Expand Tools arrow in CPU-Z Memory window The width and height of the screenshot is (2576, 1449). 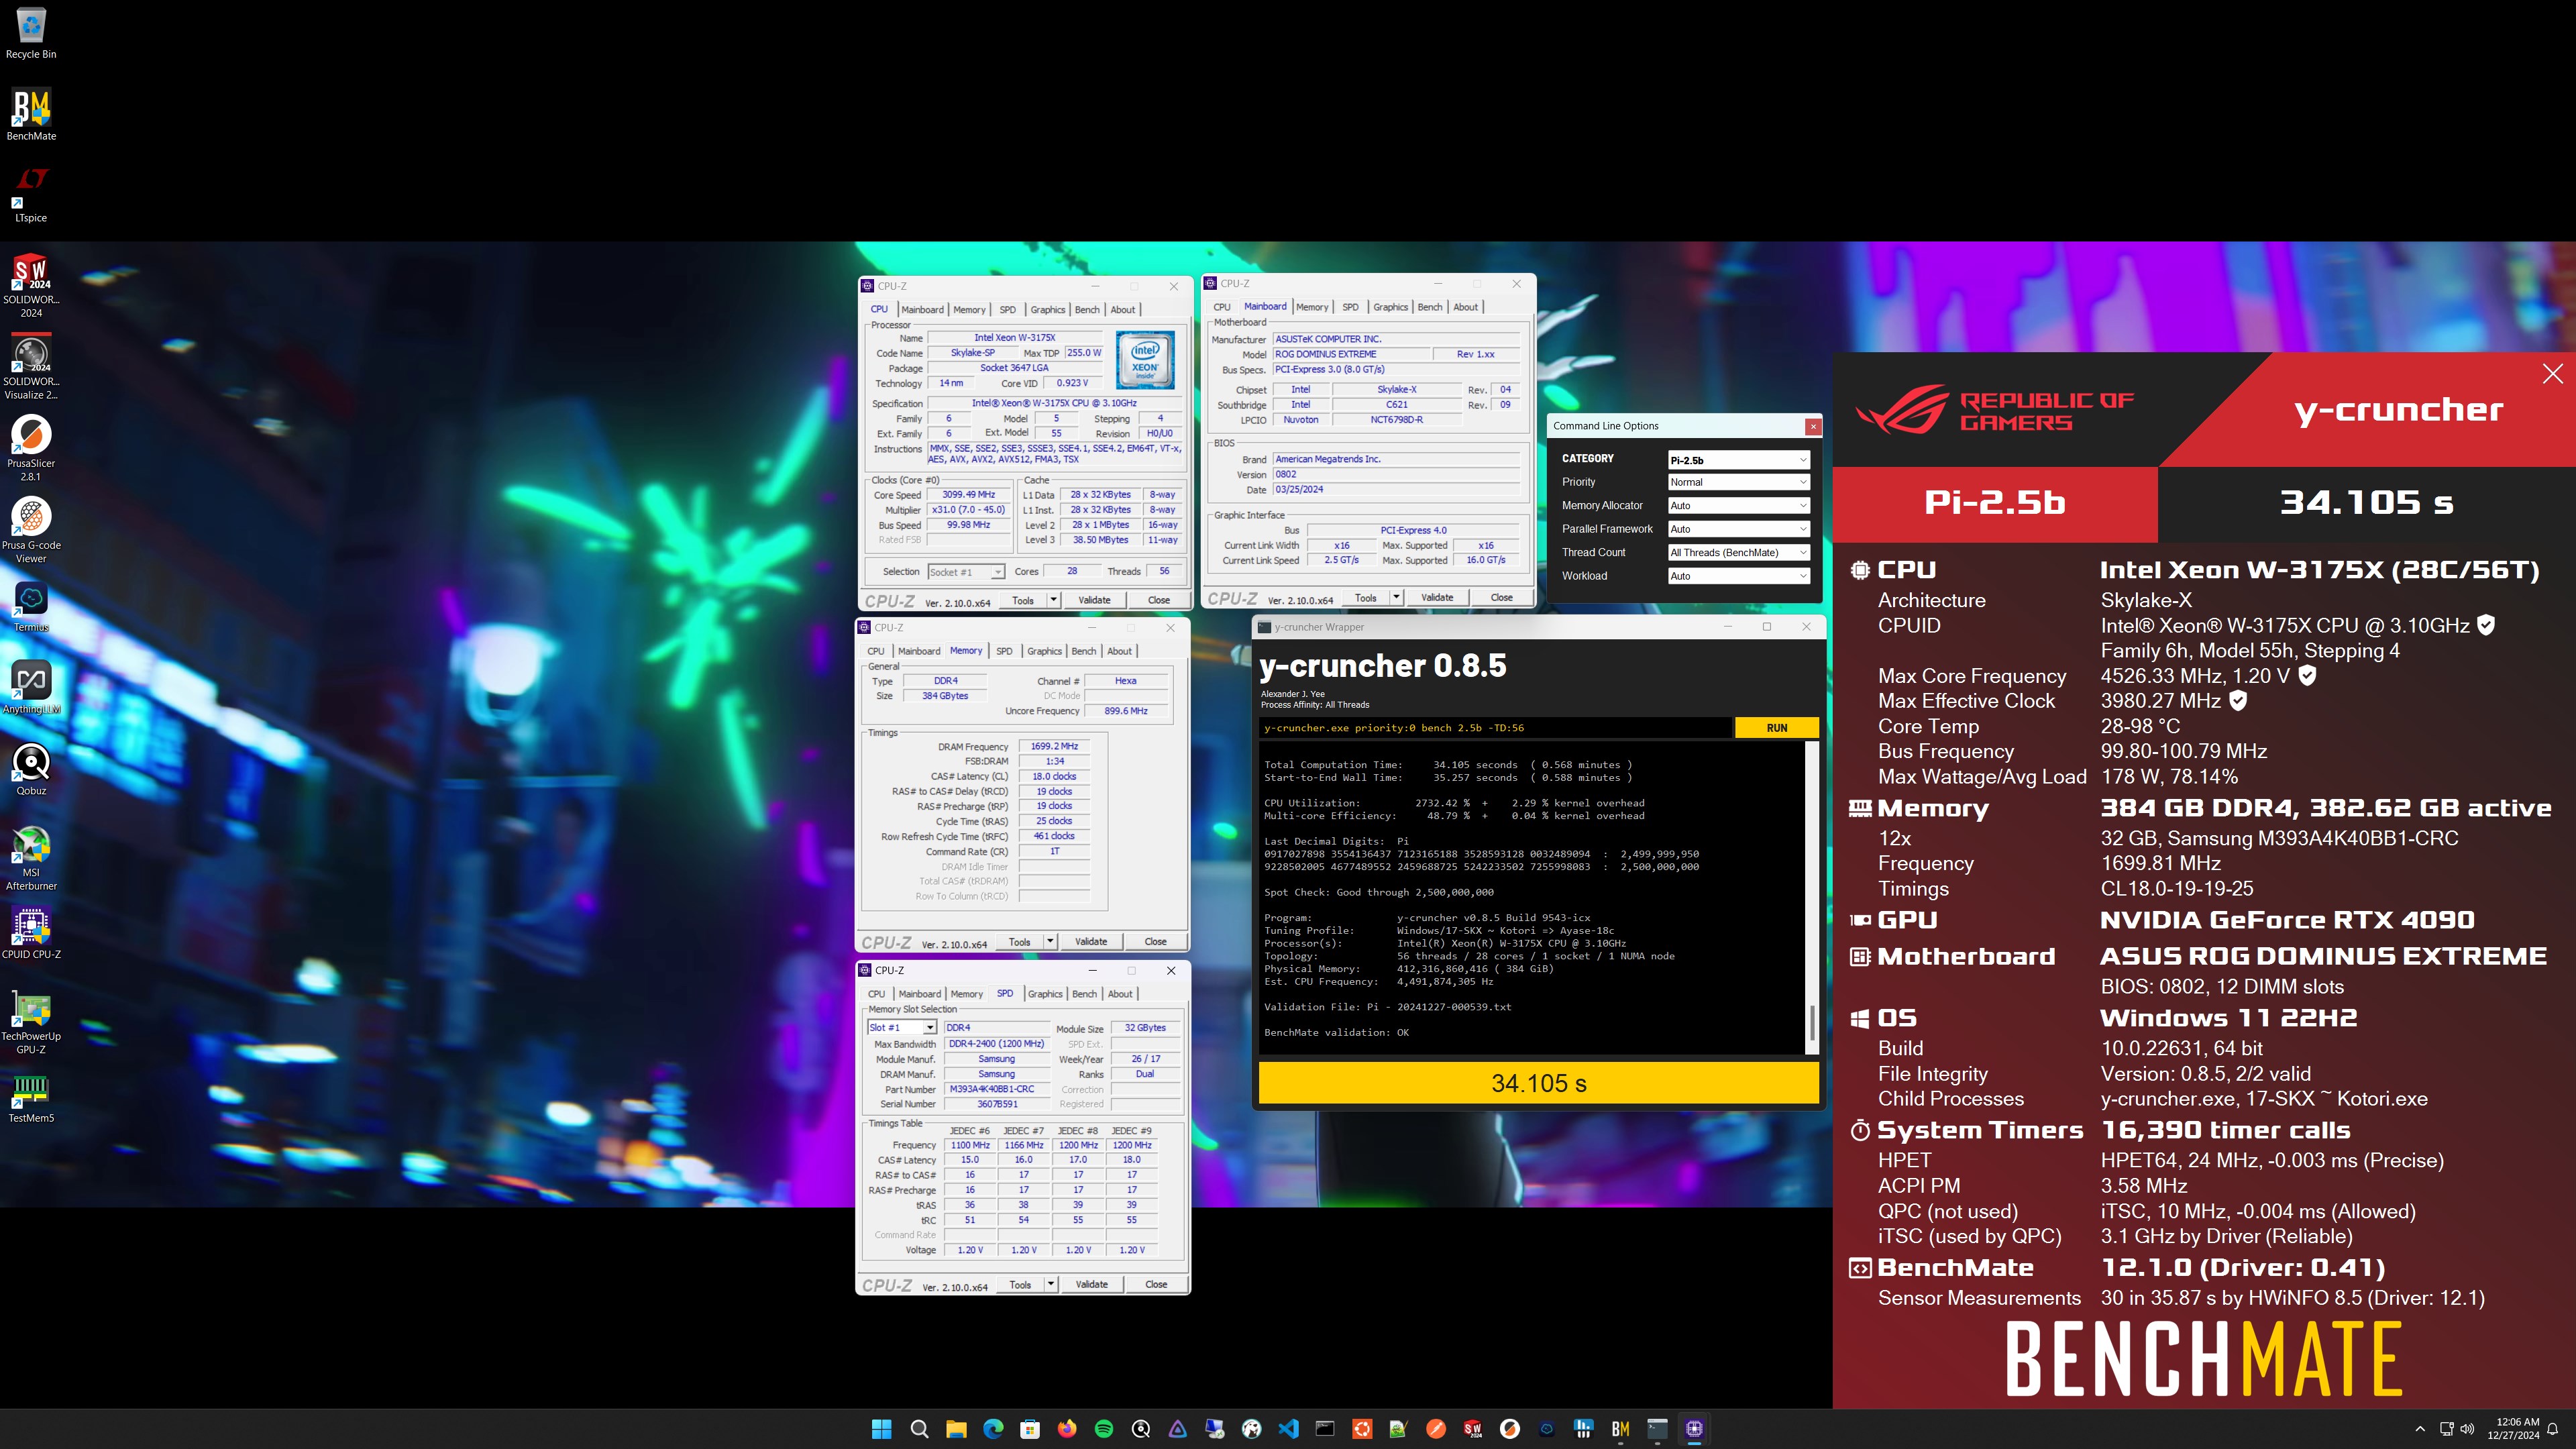[x=1050, y=942]
